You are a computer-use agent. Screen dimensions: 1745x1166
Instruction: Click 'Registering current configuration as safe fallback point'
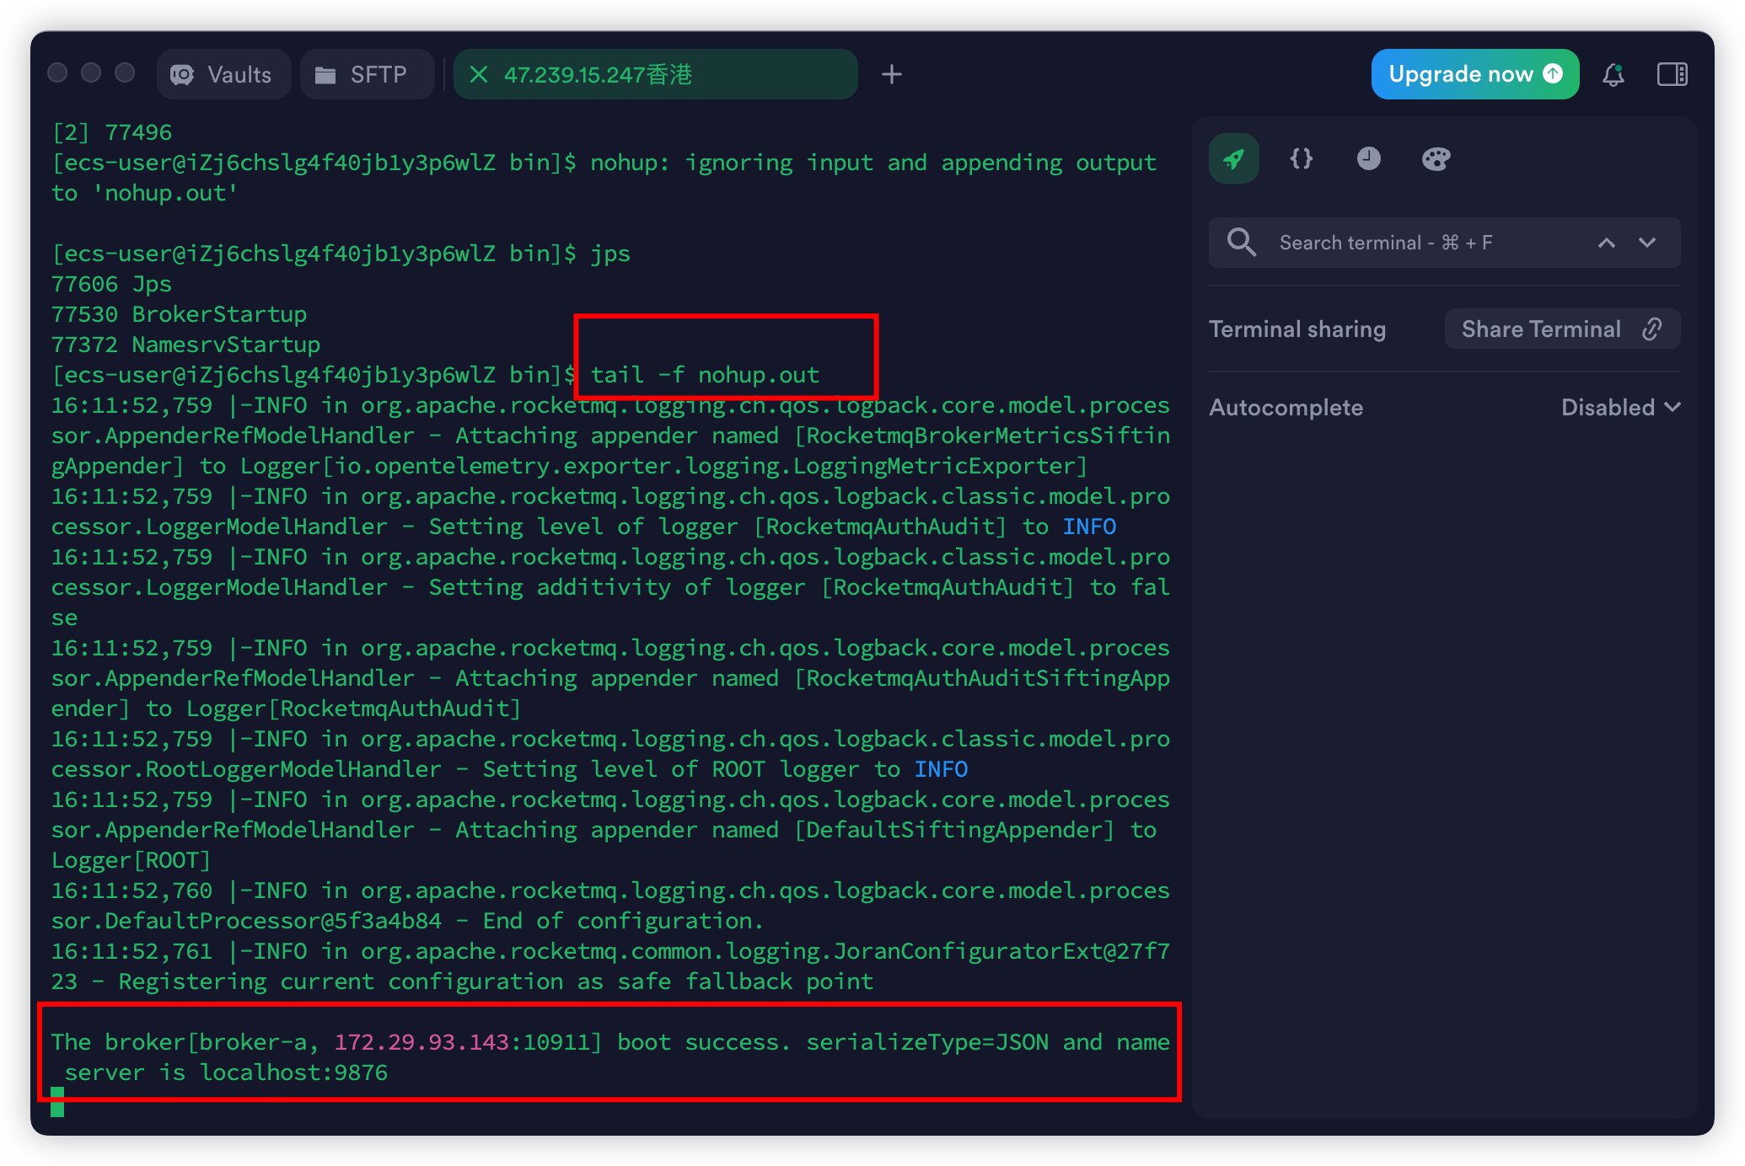click(496, 981)
